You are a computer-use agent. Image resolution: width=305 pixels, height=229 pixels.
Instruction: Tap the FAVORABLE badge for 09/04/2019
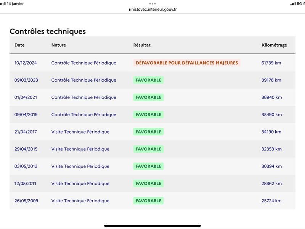[x=148, y=114]
